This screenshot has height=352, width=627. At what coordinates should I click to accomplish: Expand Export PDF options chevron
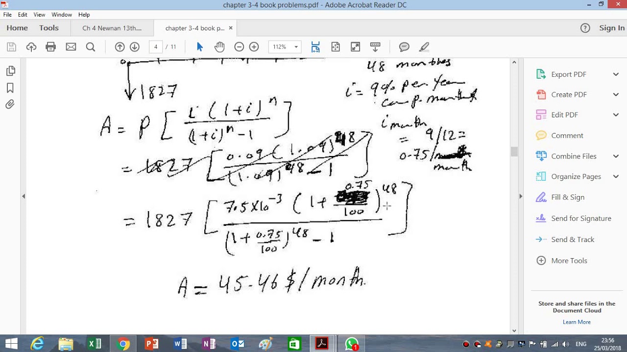(616, 74)
